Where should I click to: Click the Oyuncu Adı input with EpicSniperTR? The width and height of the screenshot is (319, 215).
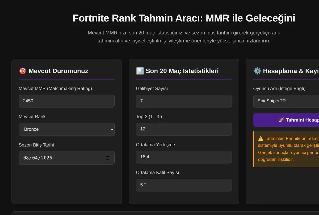tap(286, 101)
